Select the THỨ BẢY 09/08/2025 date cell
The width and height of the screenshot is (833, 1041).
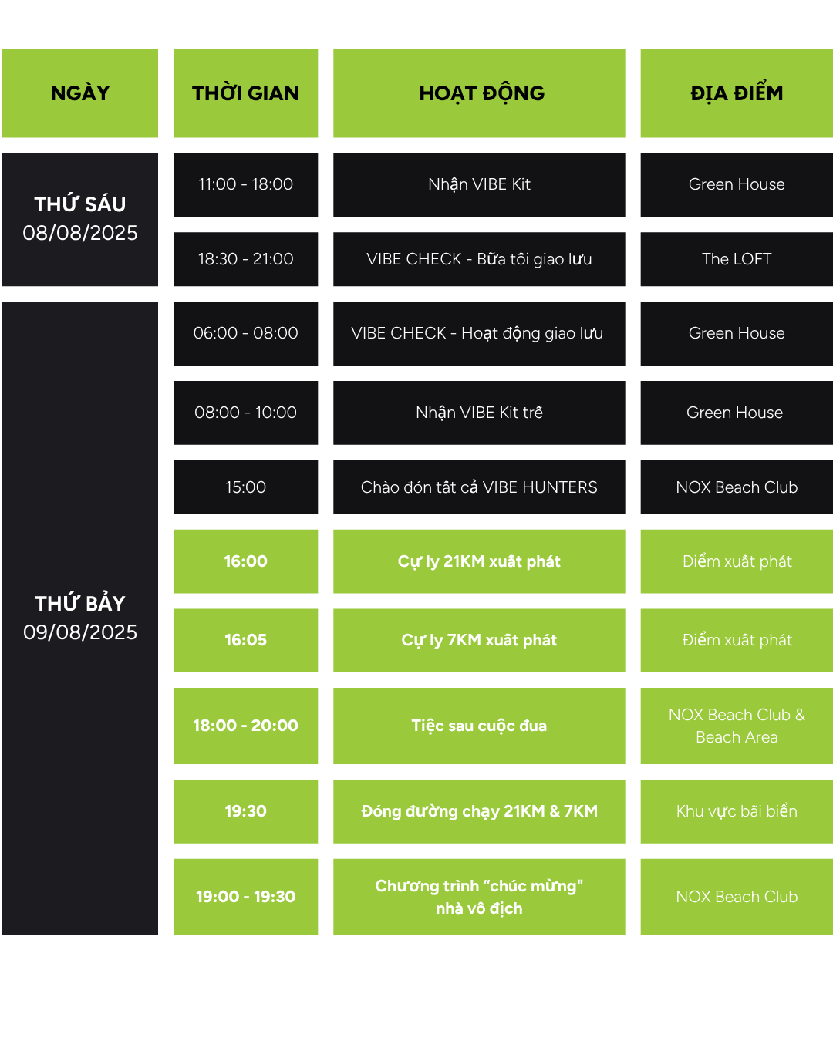[x=80, y=618]
